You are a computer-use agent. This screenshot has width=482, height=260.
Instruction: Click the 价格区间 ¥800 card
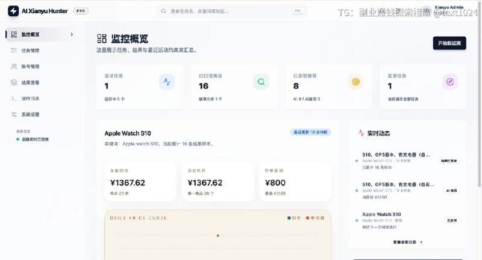point(295,182)
